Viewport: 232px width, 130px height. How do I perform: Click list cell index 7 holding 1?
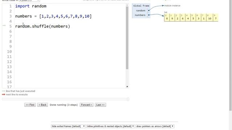pyautogui.click(x=204, y=18)
